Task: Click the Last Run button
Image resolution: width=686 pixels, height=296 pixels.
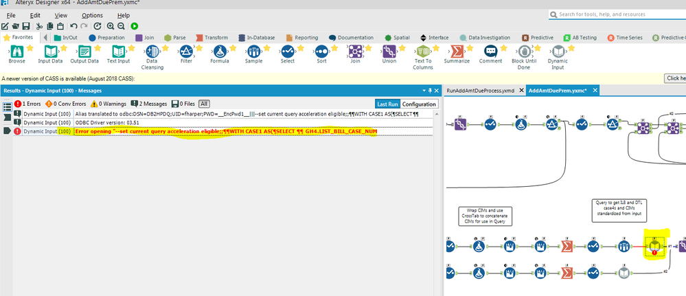Action: click(387, 104)
